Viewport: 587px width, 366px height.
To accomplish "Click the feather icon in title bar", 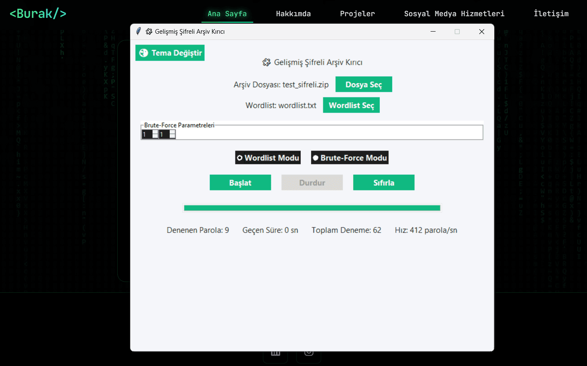I will (139, 32).
